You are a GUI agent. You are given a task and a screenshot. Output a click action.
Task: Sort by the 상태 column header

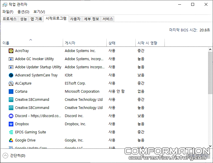click(x=121, y=43)
